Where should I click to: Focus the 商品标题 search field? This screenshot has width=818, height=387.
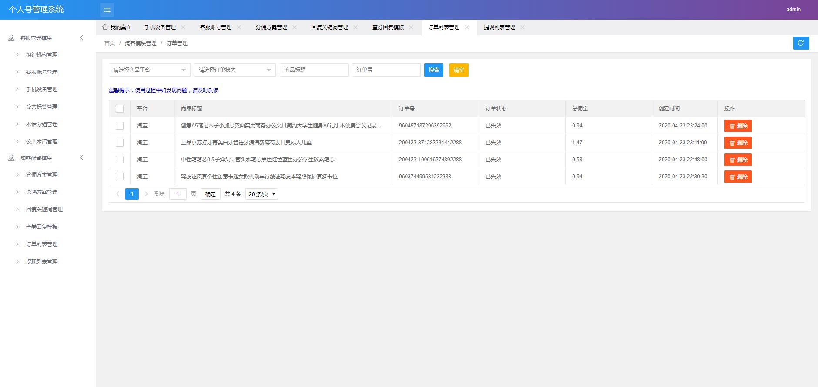click(x=314, y=70)
